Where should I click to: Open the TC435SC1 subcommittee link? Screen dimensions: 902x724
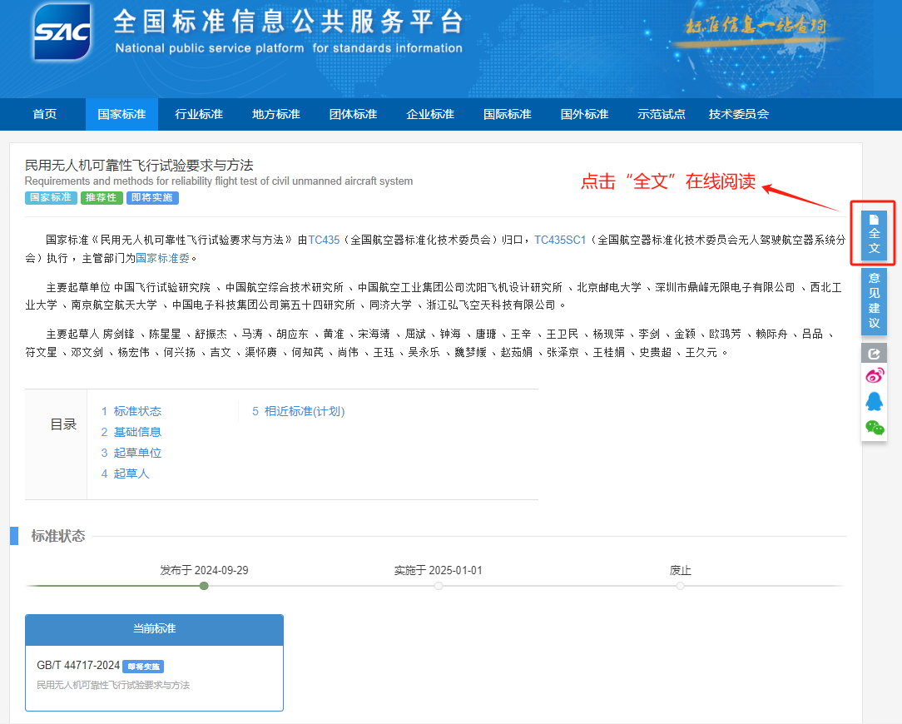coord(560,240)
